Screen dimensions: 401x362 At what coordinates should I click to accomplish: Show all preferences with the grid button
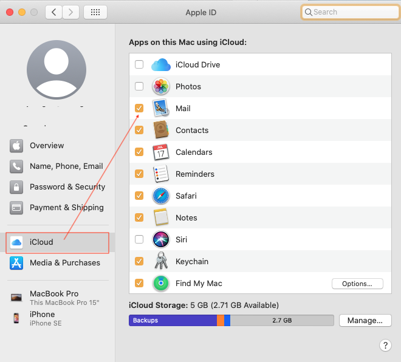(x=95, y=12)
